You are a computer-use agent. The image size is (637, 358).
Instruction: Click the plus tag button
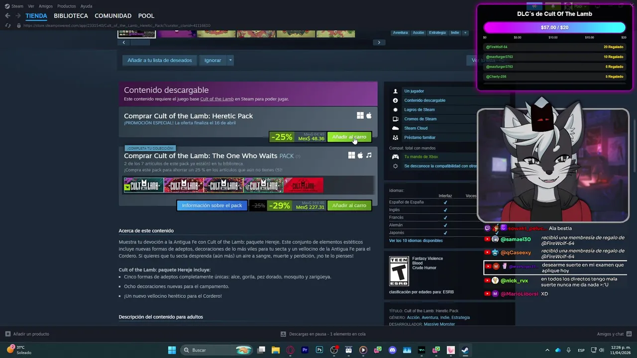(465, 33)
